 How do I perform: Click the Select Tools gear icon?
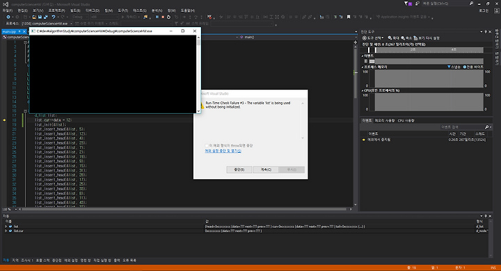click(x=364, y=38)
